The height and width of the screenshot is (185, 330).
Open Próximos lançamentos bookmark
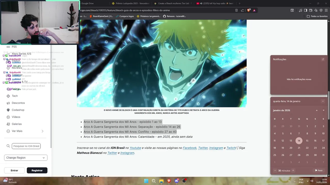click(x=148, y=16)
